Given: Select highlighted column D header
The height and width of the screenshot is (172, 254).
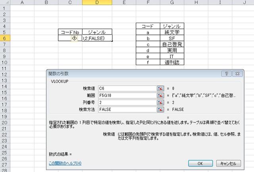Looking at the screenshot, I should [x=97, y=2].
